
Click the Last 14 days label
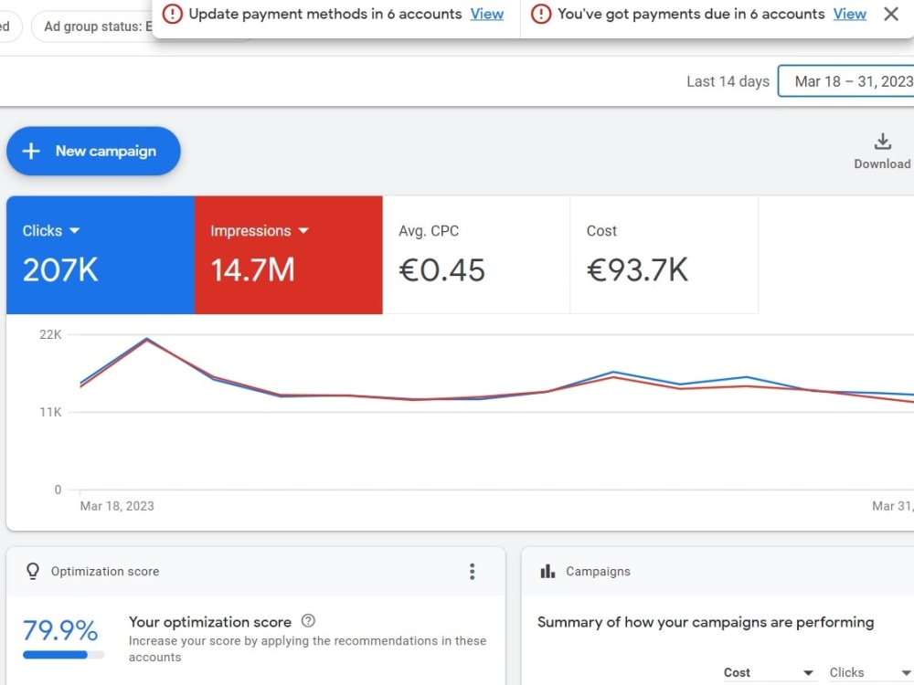(728, 81)
